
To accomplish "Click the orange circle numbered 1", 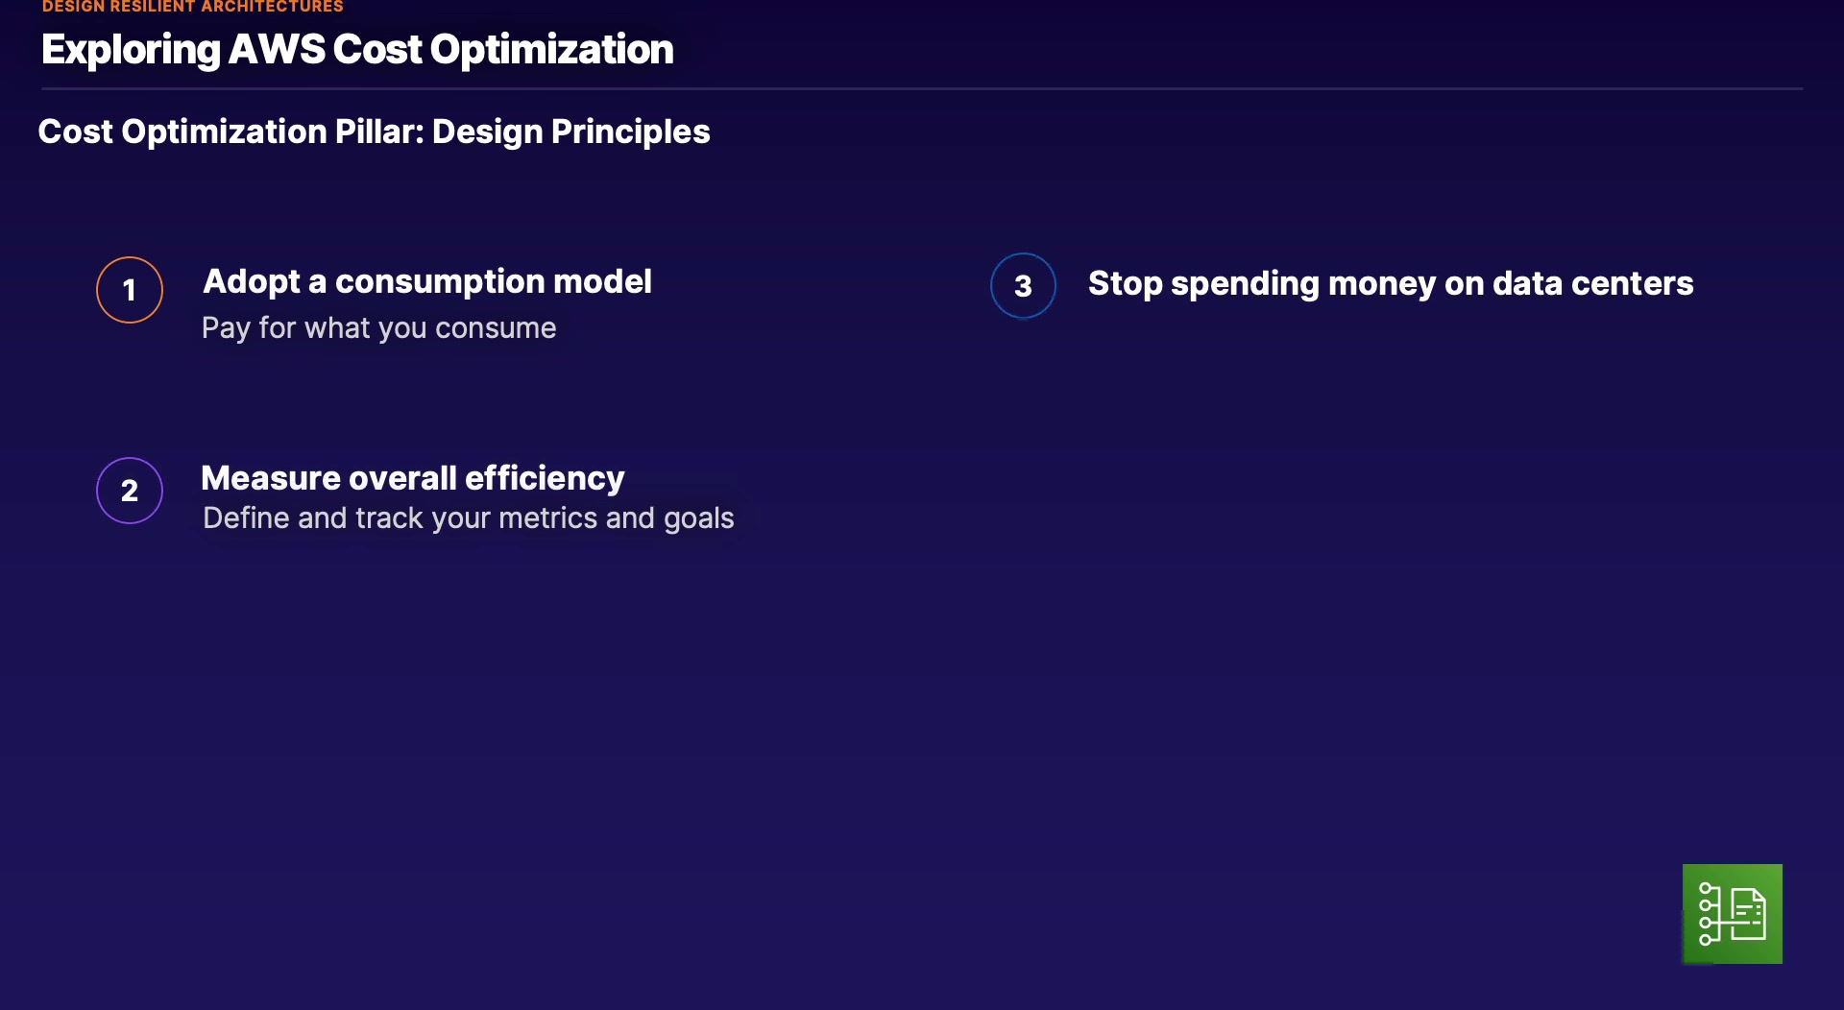I will point(130,290).
